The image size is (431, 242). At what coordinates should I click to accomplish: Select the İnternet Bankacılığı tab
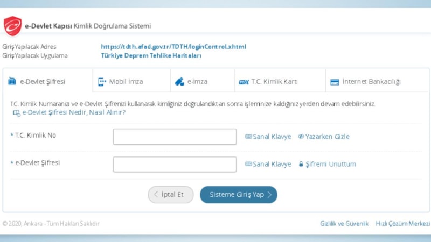(x=371, y=82)
